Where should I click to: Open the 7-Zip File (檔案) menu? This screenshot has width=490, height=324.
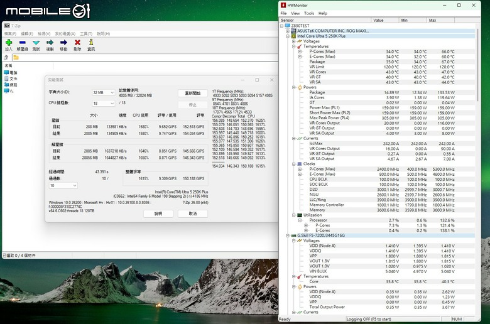click(x=10, y=34)
